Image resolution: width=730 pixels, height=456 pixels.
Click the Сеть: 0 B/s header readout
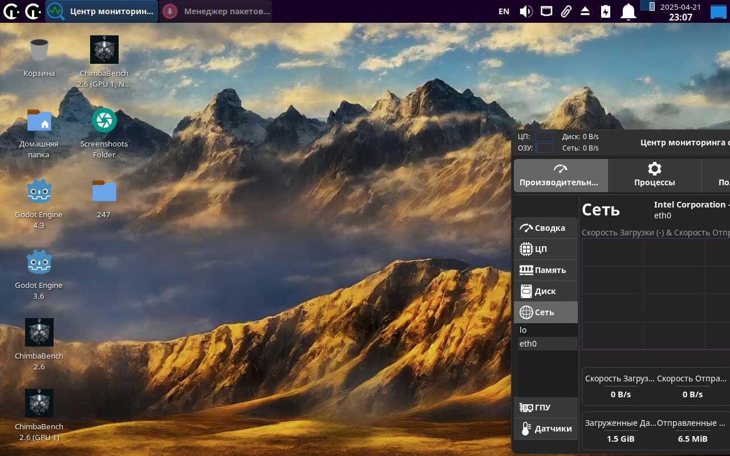[581, 148]
